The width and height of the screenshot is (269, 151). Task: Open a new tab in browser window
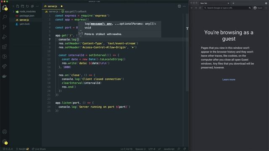233,3
